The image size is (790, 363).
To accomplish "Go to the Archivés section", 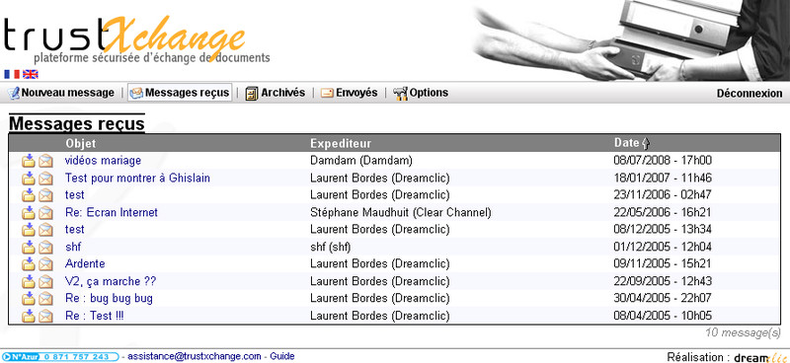I will (x=276, y=93).
